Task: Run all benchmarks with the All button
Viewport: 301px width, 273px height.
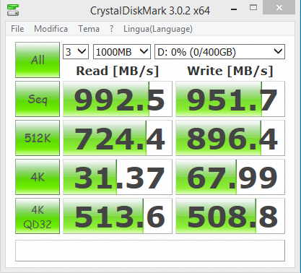Action: click(x=38, y=60)
